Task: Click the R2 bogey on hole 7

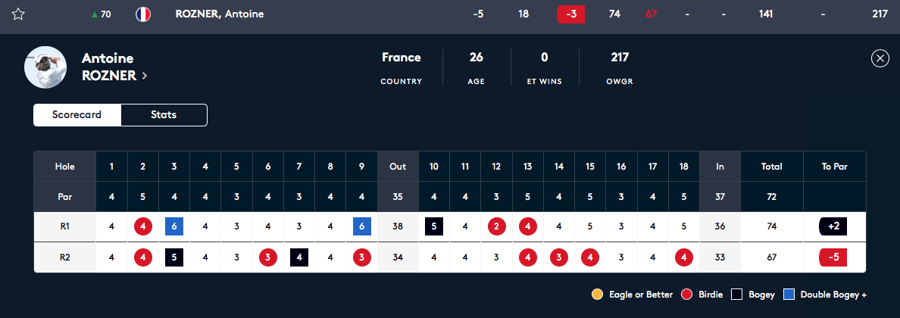Action: (298, 257)
